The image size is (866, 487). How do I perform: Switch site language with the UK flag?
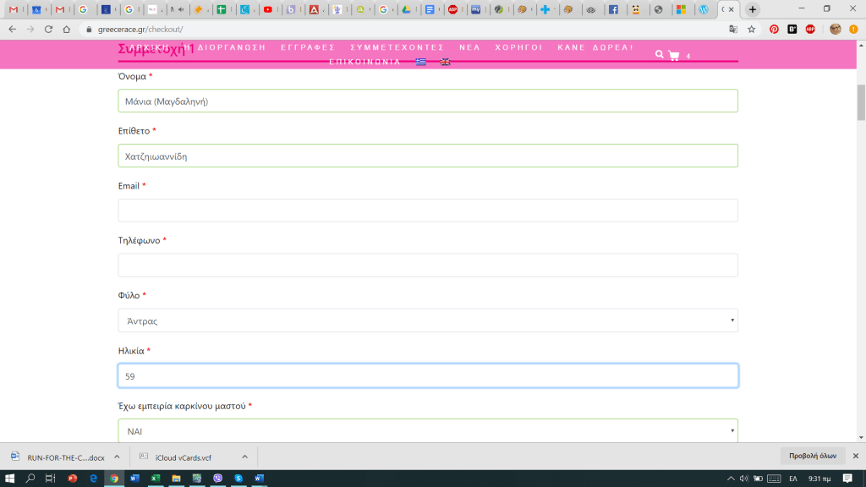pyautogui.click(x=445, y=62)
